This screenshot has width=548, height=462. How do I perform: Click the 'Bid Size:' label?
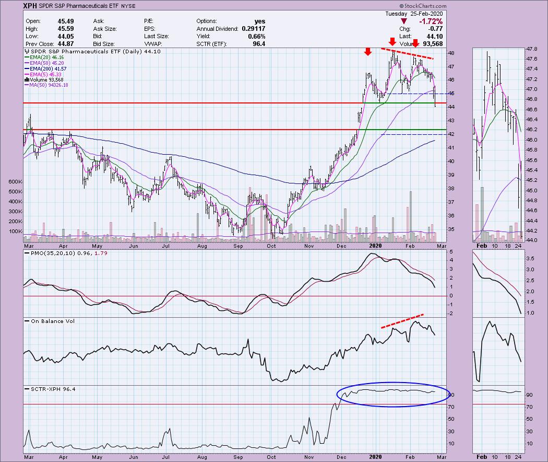click(x=104, y=44)
